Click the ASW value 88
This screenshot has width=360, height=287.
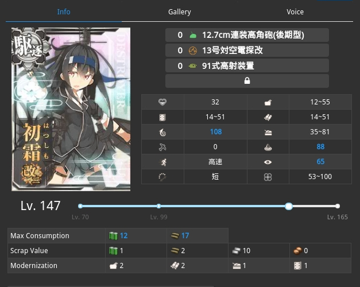(x=320, y=147)
